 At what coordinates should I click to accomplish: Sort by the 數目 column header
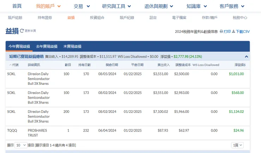pos(68,65)
